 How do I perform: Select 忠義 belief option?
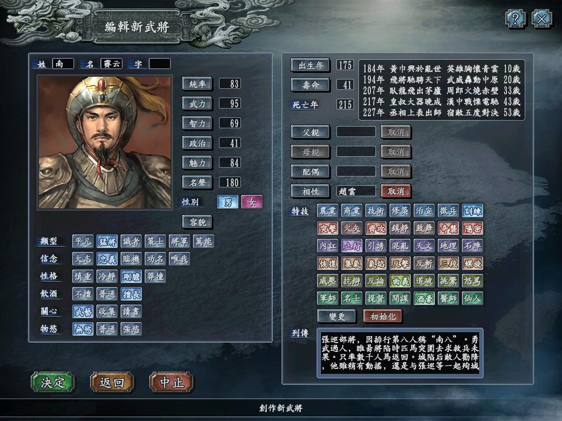click(107, 259)
